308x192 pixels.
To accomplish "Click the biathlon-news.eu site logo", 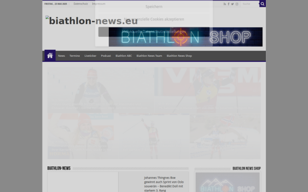I will [91, 21].
